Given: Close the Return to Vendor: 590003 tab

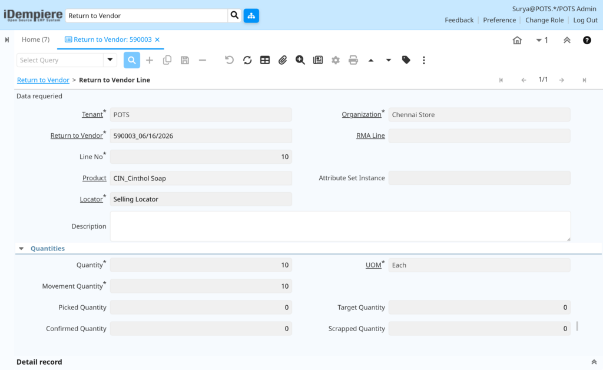Looking at the screenshot, I should 157,39.
